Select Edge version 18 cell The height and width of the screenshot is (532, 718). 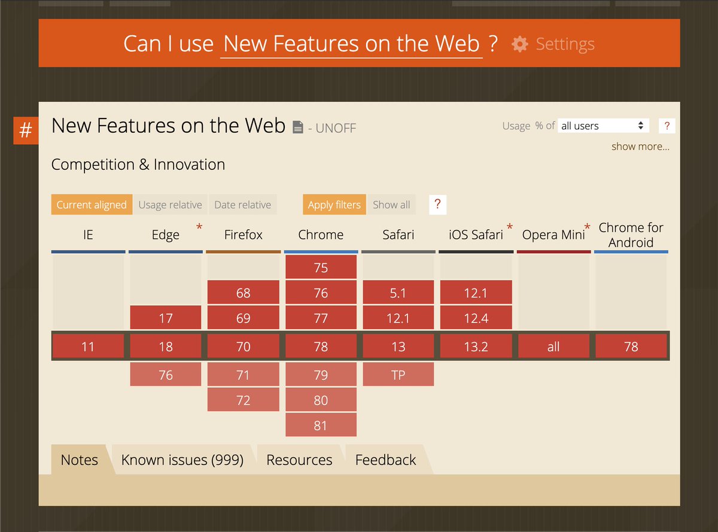tap(166, 346)
